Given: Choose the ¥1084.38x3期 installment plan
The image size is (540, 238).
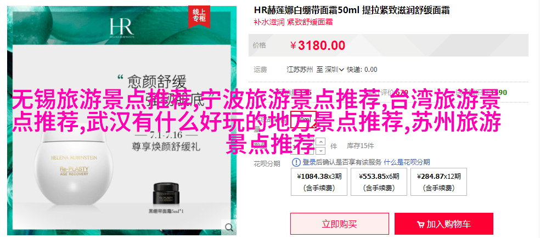Looking at the screenshot, I should pyautogui.click(x=319, y=182).
